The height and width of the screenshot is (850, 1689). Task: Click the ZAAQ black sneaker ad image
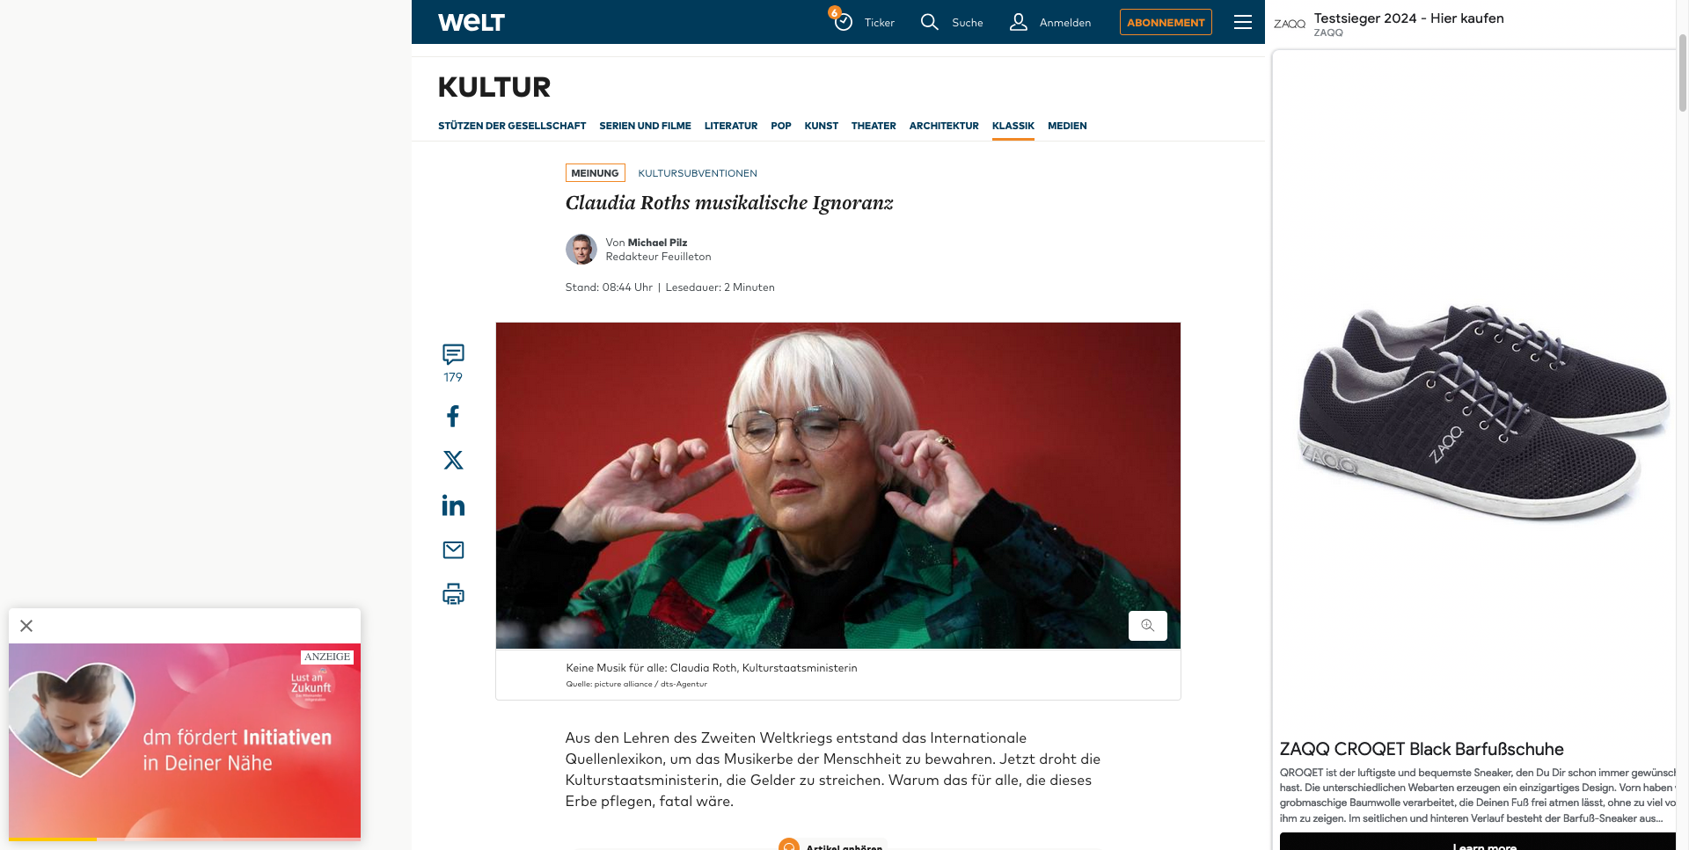click(1482, 409)
